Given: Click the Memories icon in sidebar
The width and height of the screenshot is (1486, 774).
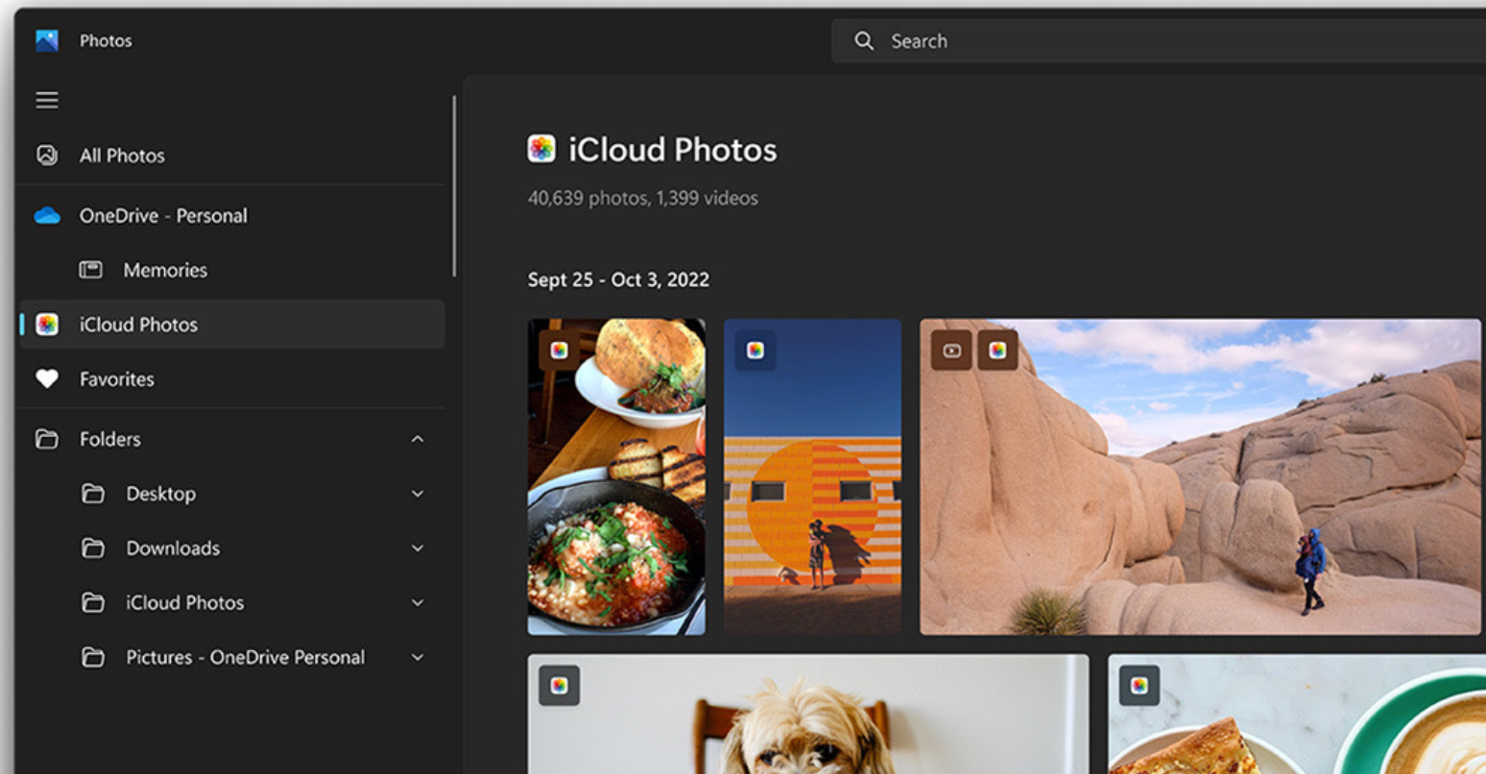Looking at the screenshot, I should (x=91, y=270).
